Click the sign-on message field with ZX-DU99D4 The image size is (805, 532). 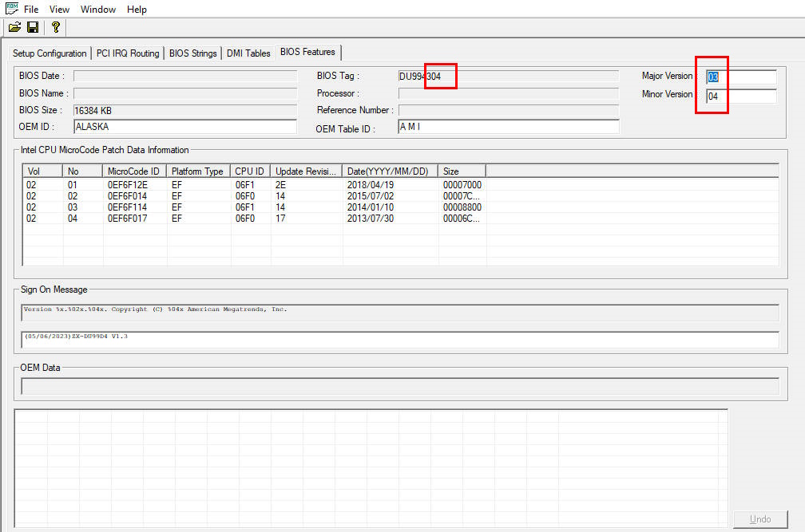click(399, 339)
